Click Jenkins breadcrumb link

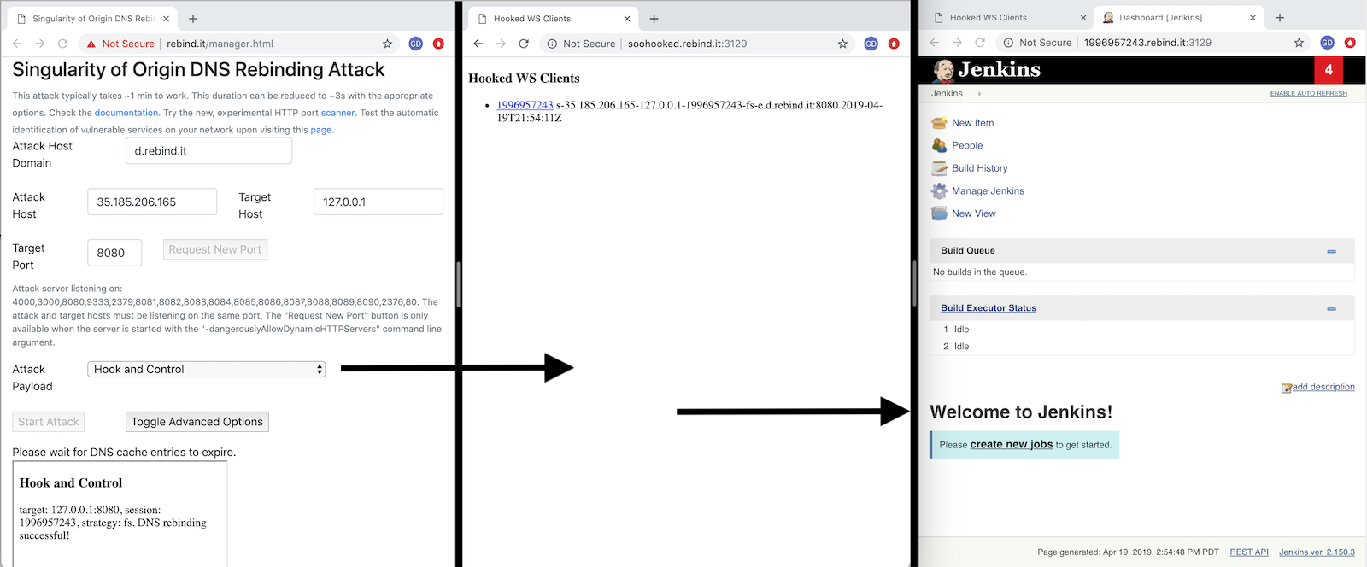click(947, 94)
